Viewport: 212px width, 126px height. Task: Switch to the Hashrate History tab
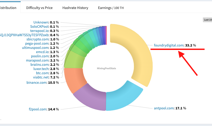75,8
